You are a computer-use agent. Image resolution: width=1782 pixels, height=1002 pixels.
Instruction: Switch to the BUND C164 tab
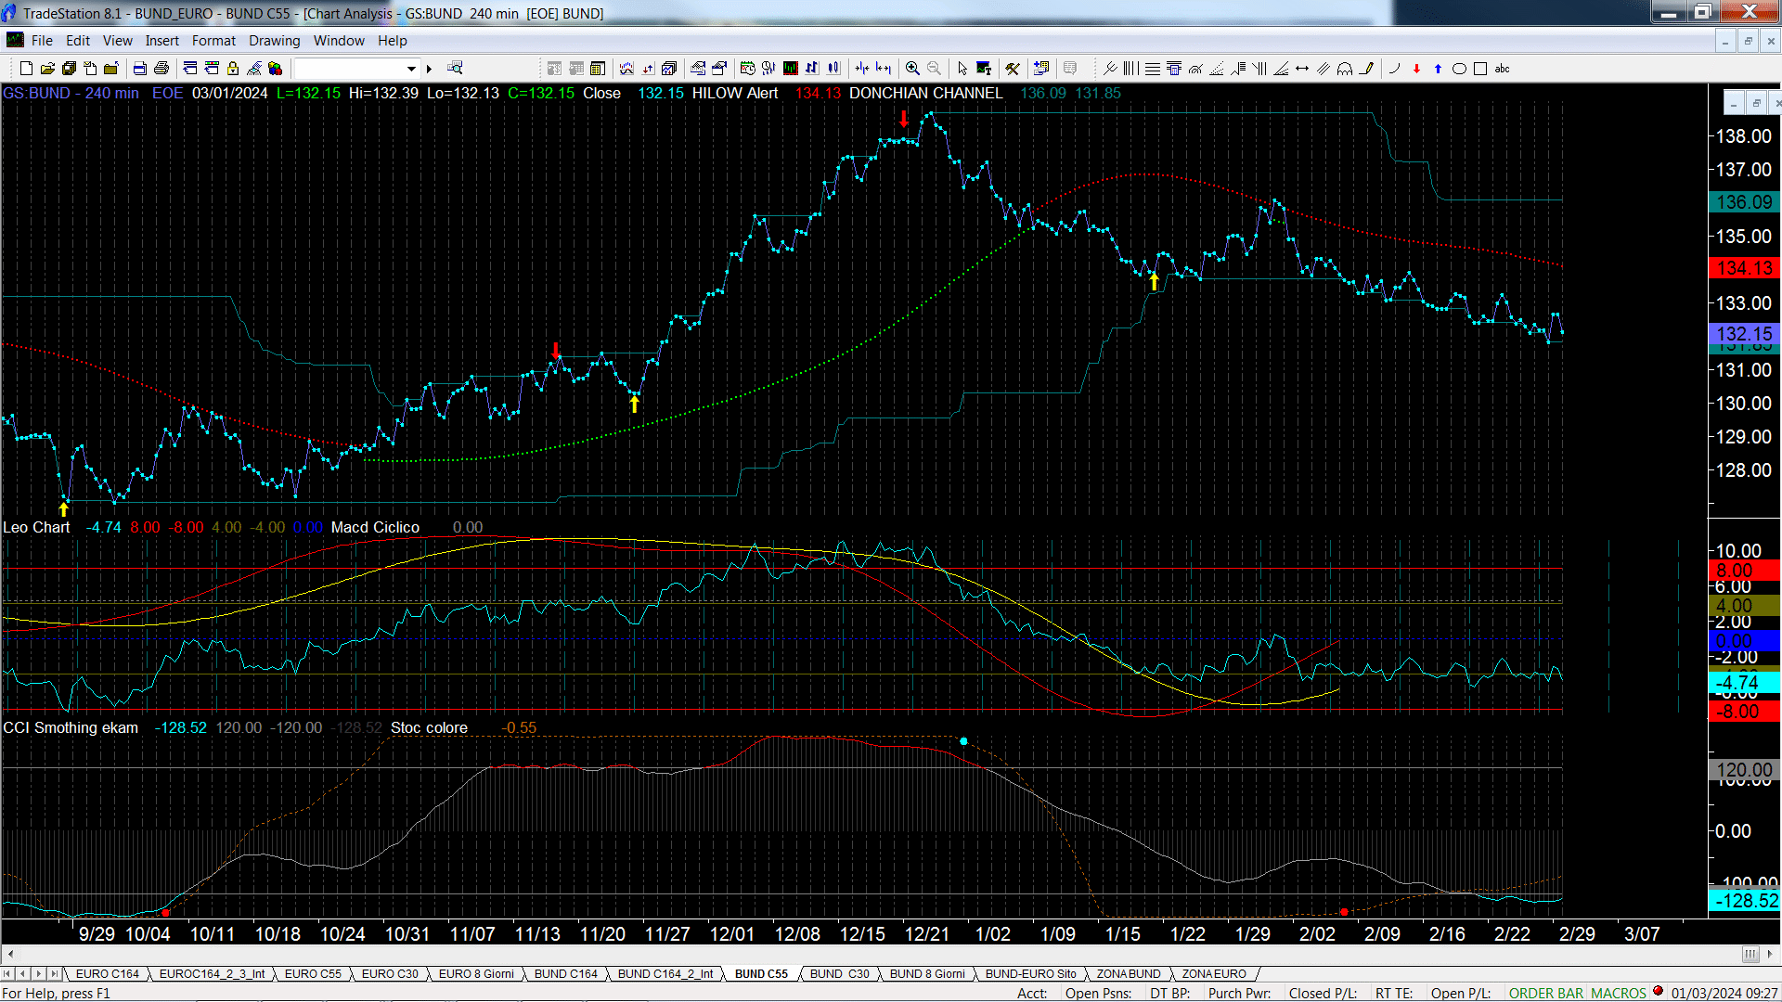coord(566,974)
